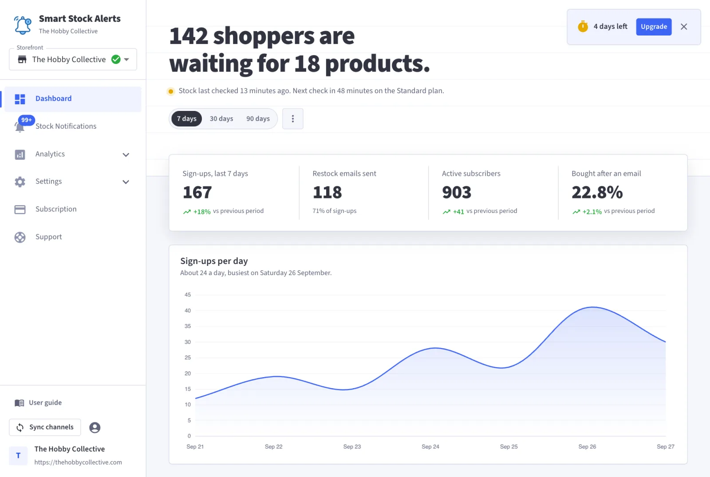Click the '4 days left' trial text
Screen dimensions: 710x477
(611, 27)
